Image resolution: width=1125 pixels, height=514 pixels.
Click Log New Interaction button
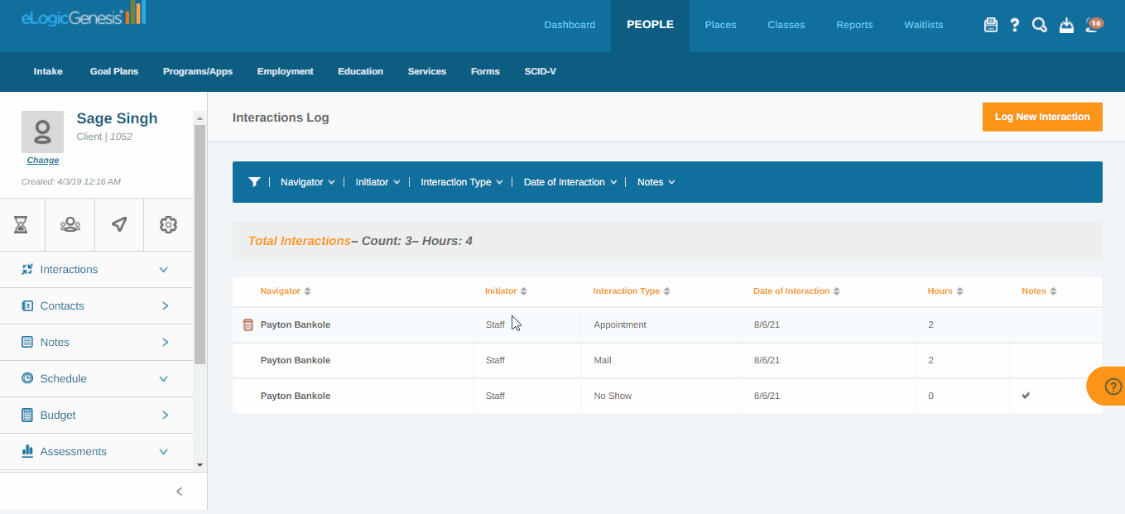[x=1041, y=117]
